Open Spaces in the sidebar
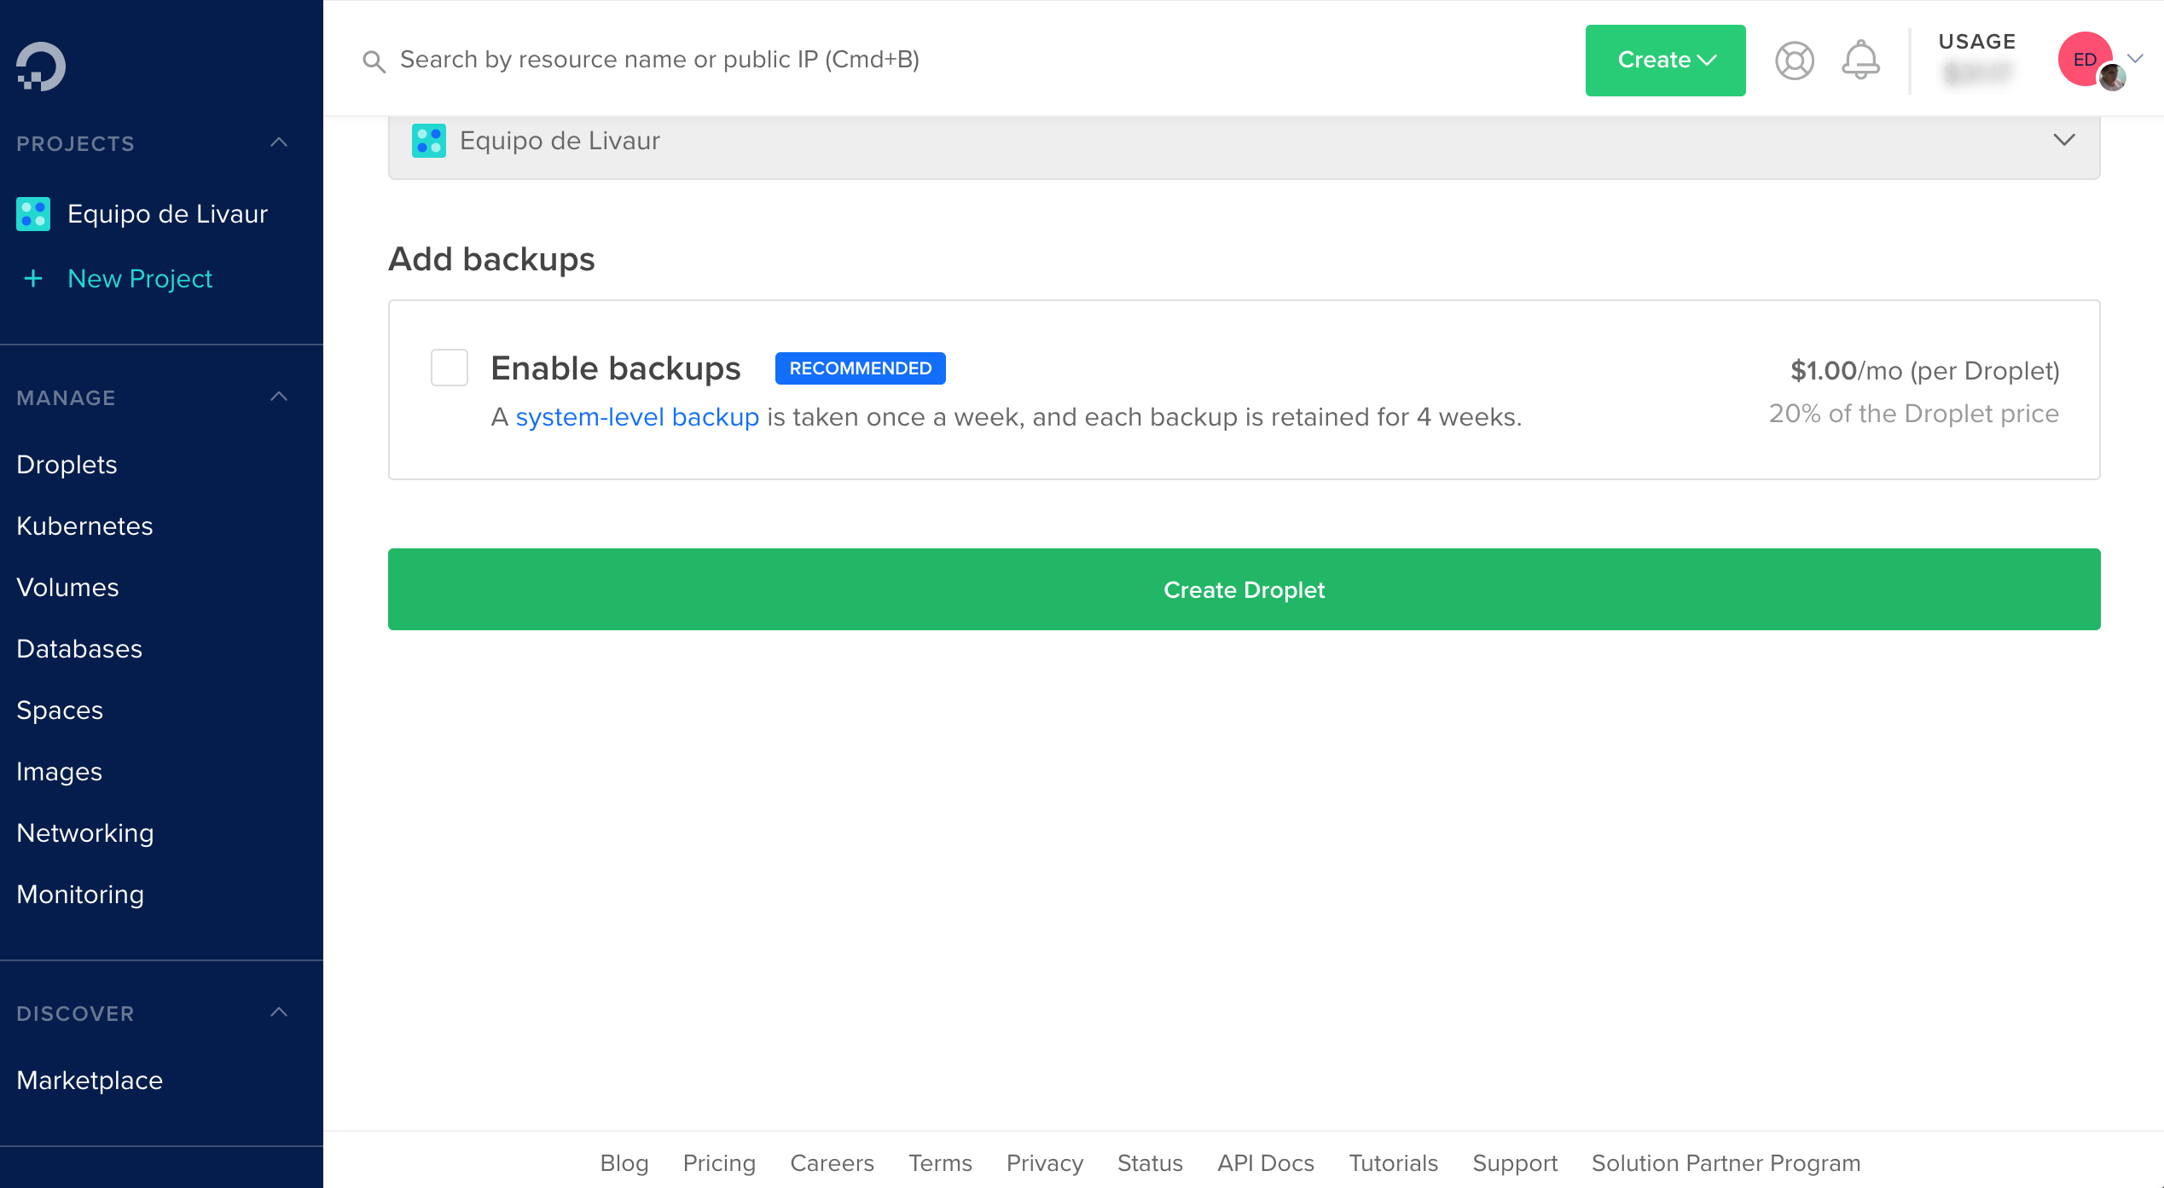The width and height of the screenshot is (2164, 1188). [x=60, y=710]
